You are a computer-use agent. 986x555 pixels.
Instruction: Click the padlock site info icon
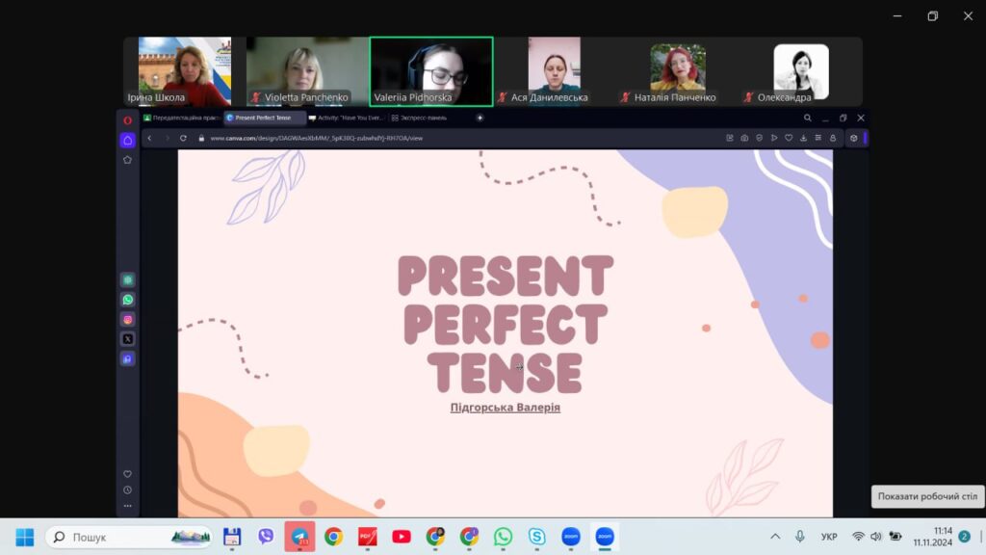pos(202,138)
